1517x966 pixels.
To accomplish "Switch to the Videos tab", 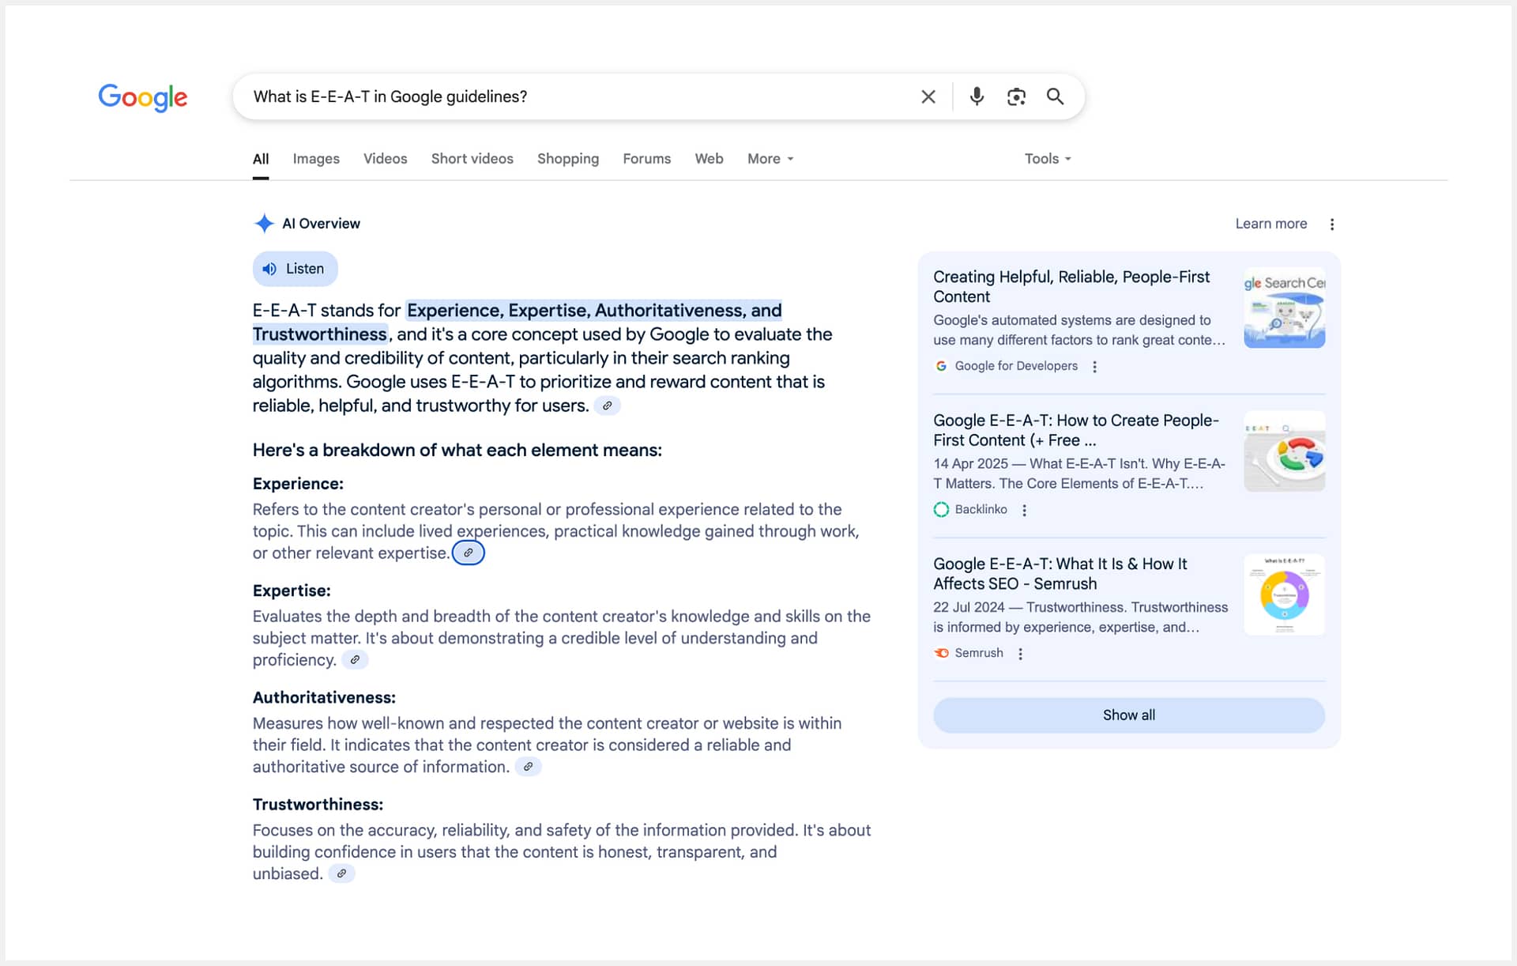I will (386, 159).
